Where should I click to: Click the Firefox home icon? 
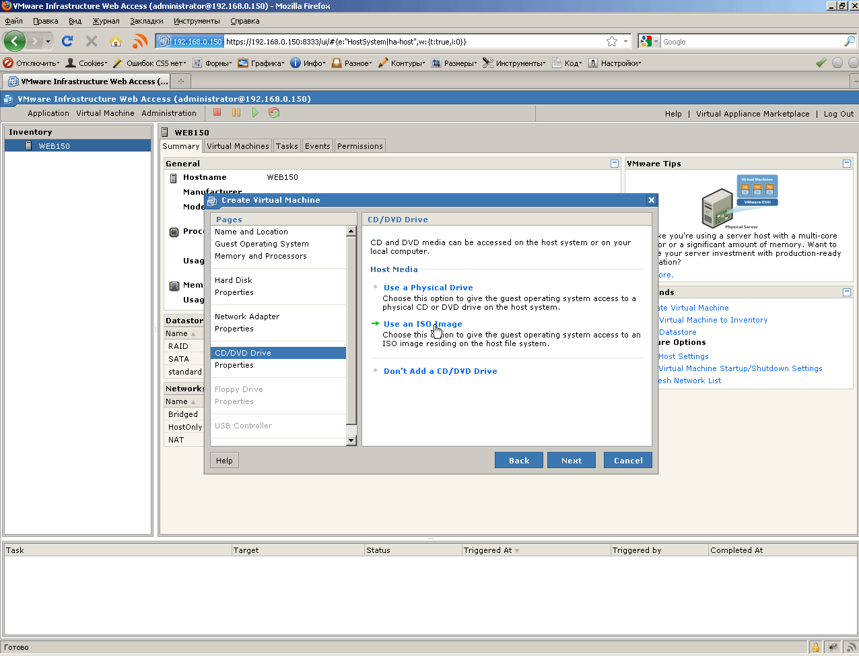pyautogui.click(x=116, y=41)
